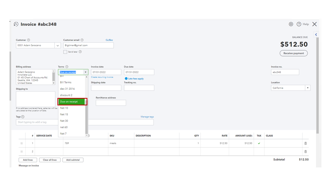Click the terms list scrollbar thumb
Viewport: 331px width, 186px height.
tap(86, 117)
